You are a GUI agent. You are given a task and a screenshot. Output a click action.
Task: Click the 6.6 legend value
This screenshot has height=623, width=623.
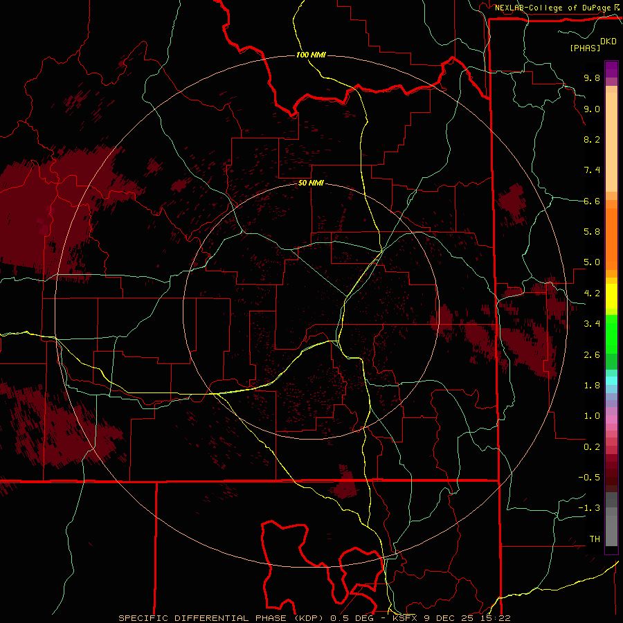(592, 201)
